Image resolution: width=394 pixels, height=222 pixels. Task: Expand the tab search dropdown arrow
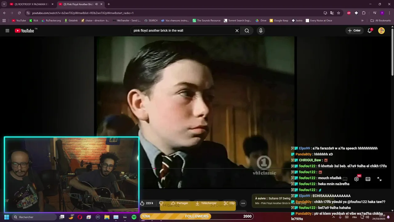pyautogui.click(x=4, y=4)
